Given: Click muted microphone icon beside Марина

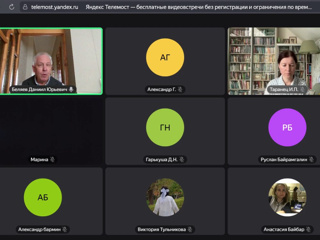Looking at the screenshot, I should (52, 159).
